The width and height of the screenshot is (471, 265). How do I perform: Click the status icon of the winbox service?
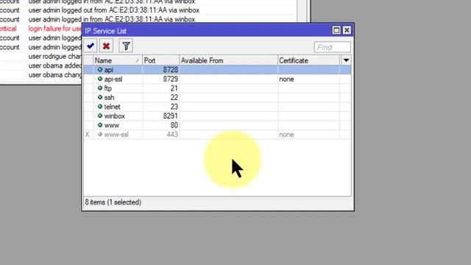click(100, 116)
